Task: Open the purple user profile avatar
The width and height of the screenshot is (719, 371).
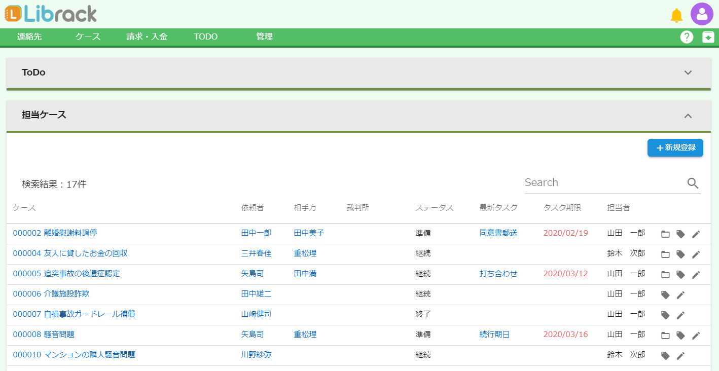Action: pyautogui.click(x=702, y=14)
